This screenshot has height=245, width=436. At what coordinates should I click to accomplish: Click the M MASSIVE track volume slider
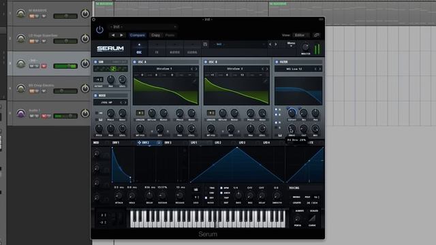[x=65, y=16]
